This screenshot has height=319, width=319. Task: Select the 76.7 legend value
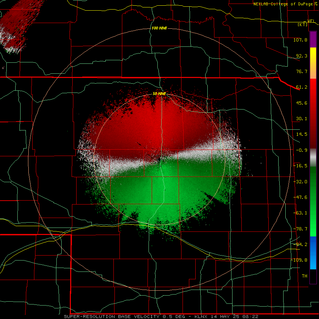[x=302, y=71]
